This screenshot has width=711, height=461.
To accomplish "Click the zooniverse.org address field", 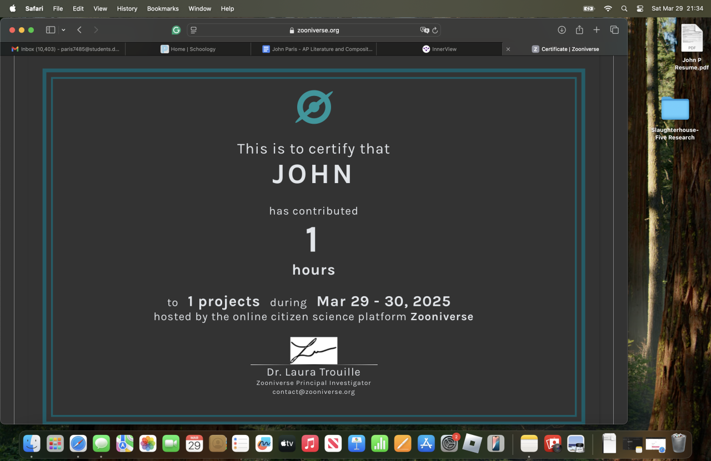I will point(314,30).
